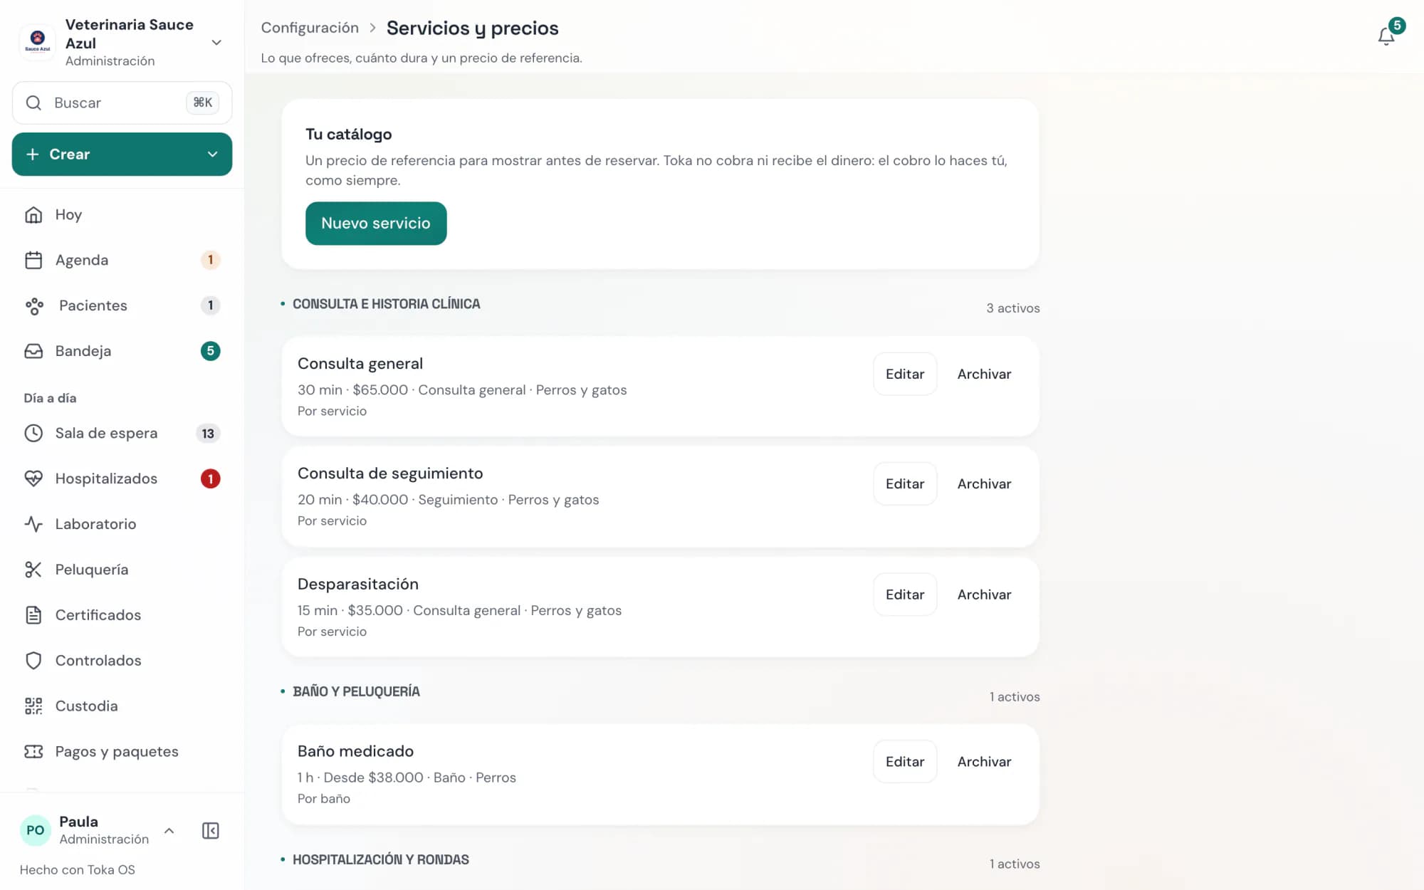
Task: Click Custodia QR code icon
Action: [33, 706]
